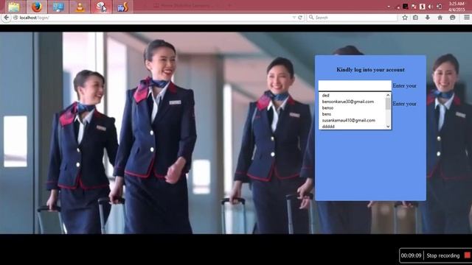Open the system clock showing 3:25 AM
472x265 pixels.
pyautogui.click(x=457, y=7)
